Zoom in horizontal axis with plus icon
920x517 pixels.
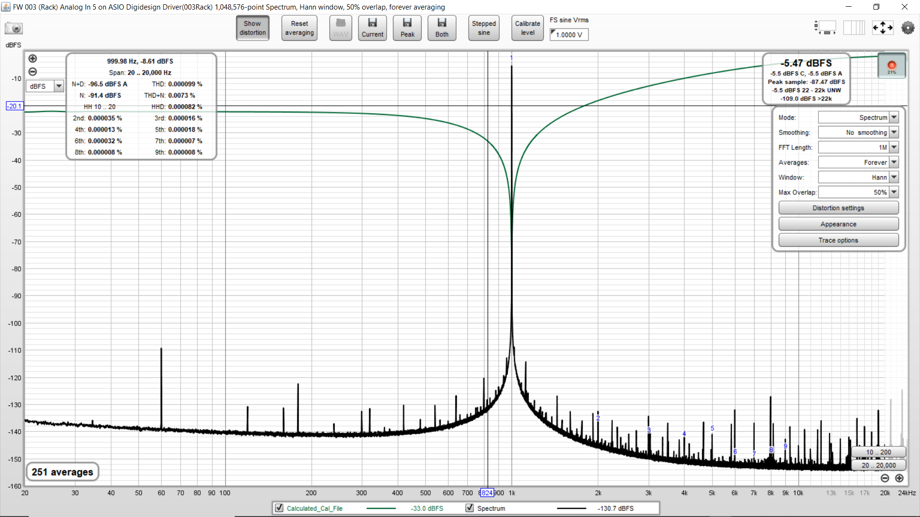[x=899, y=478]
